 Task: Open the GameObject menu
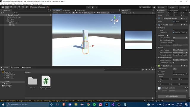click(x=18, y=4)
